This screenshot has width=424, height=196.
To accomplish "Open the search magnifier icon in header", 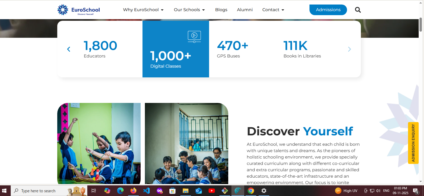I will [358, 10].
